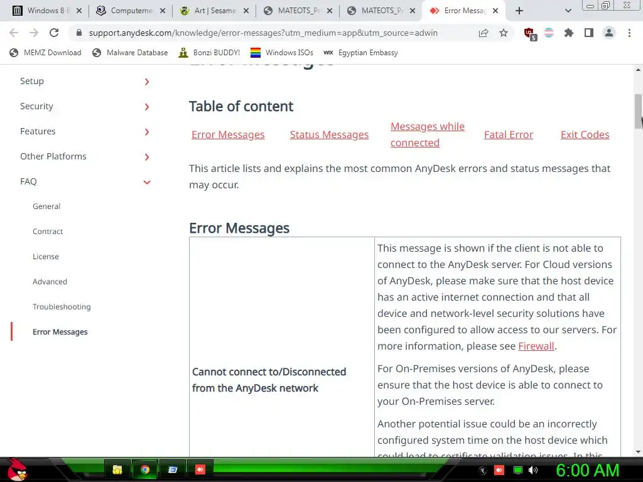
Task: Share this page using the share icon
Action: click(484, 33)
